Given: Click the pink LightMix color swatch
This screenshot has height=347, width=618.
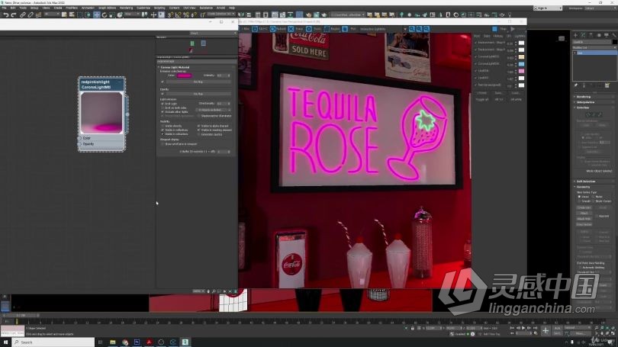Looking at the screenshot, I should (x=521, y=71).
